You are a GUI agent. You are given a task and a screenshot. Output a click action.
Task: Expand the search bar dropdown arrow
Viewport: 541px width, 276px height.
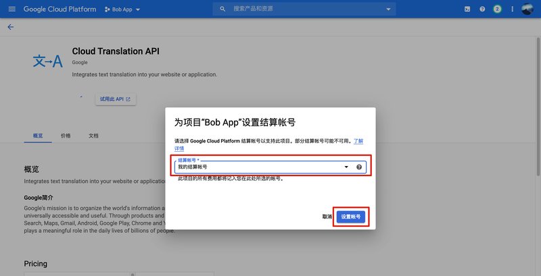pyautogui.click(x=388, y=9)
